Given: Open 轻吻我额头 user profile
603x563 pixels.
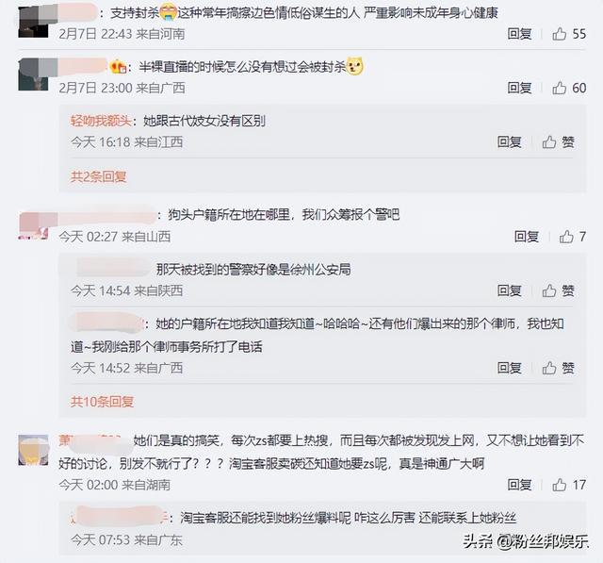Looking at the screenshot, I should (x=101, y=121).
